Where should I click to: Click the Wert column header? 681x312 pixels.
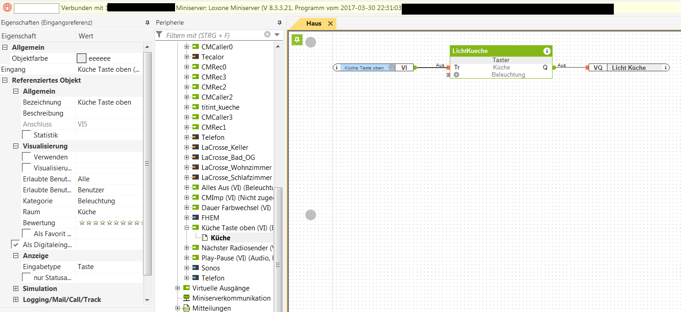pos(86,36)
